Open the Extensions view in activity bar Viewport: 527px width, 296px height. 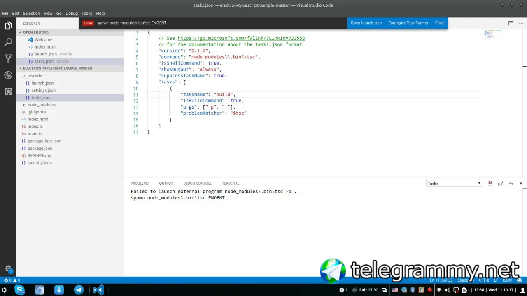click(x=8, y=91)
